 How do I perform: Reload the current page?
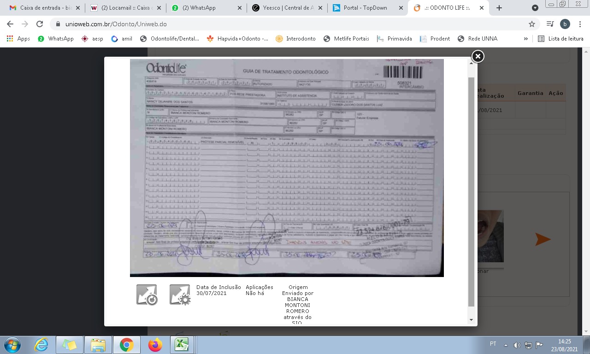point(40,24)
